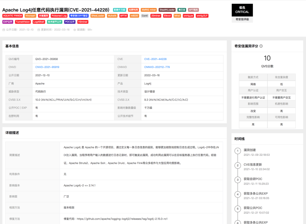This screenshot has width=306, height=224.
Task: Click the 威胁类型 value 代码执行
Action: pyautogui.click(x=41, y=91)
